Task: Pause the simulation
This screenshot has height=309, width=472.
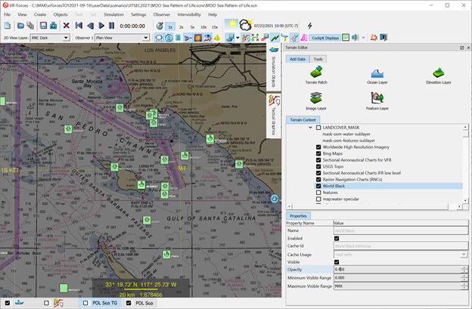Action: click(x=111, y=26)
